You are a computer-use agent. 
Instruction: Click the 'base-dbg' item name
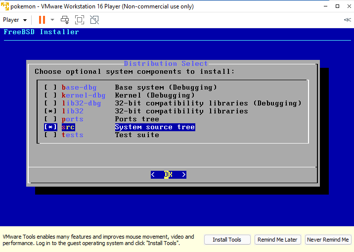point(79,87)
